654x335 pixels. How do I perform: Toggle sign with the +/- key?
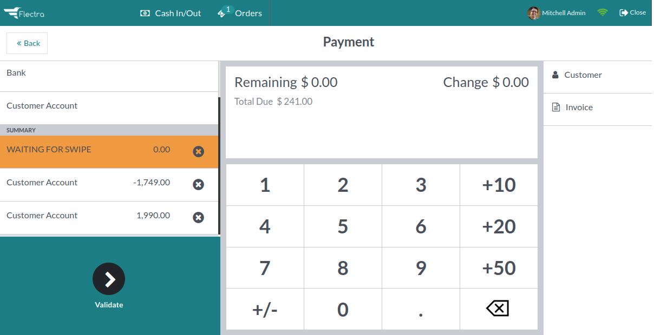tap(265, 309)
